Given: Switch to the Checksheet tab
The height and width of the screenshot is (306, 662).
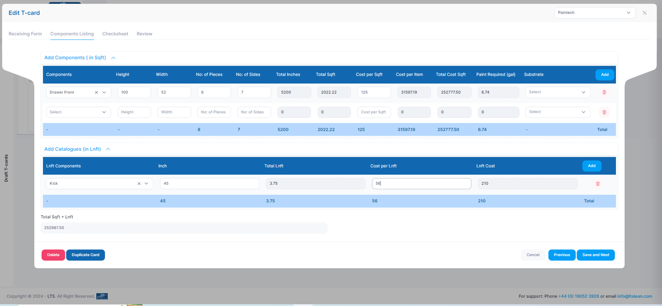Looking at the screenshot, I should [x=115, y=34].
